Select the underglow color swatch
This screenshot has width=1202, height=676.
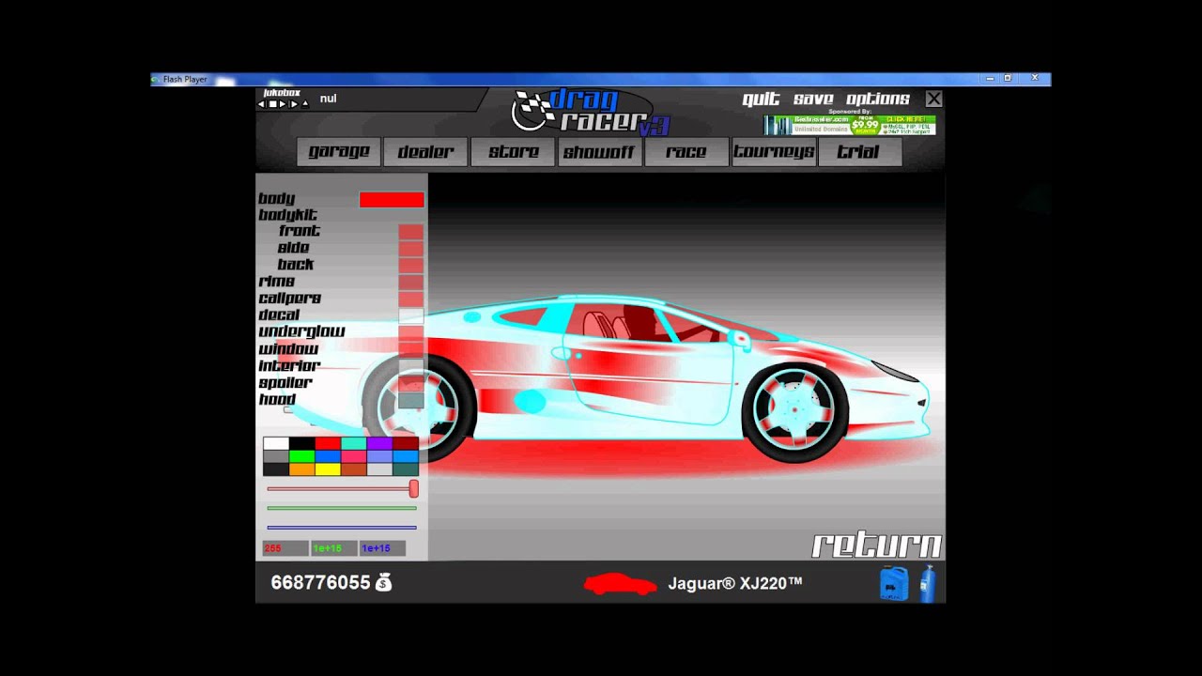coord(411,333)
